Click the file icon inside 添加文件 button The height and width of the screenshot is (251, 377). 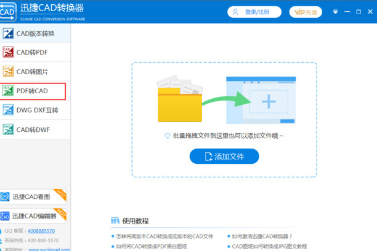tap(208, 156)
